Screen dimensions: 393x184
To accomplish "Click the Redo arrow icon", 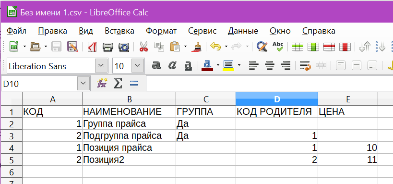I will click(x=237, y=47).
